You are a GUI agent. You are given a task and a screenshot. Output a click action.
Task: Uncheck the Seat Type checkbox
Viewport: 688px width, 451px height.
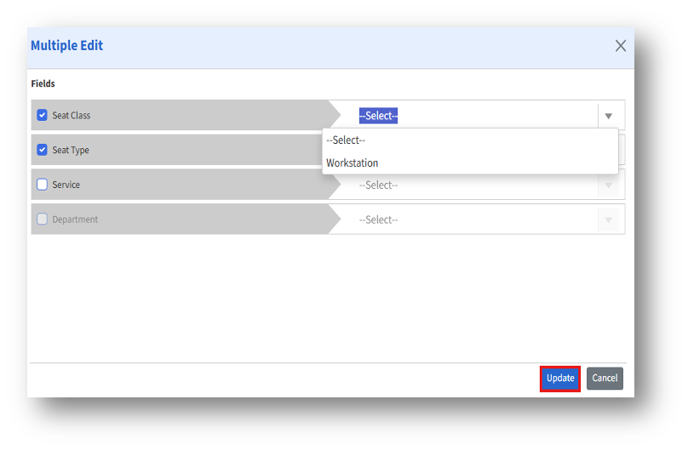pyautogui.click(x=42, y=150)
